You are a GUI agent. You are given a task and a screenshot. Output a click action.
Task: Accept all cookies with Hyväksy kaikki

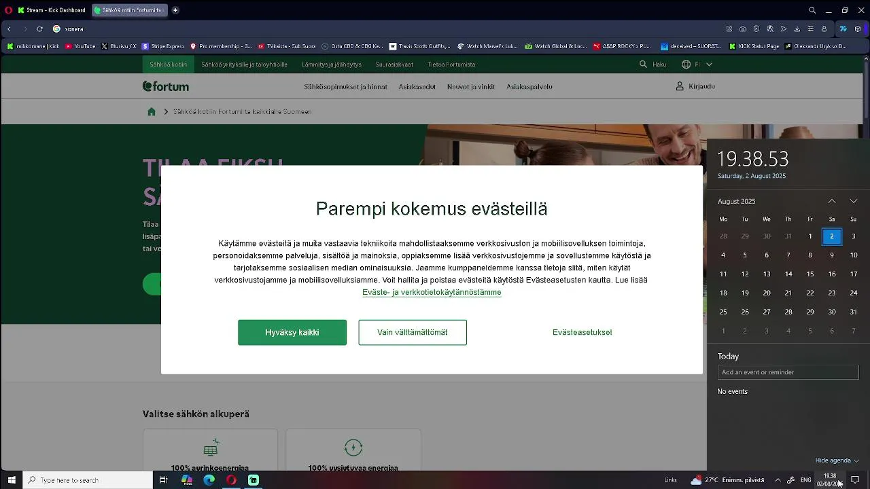pyautogui.click(x=292, y=332)
